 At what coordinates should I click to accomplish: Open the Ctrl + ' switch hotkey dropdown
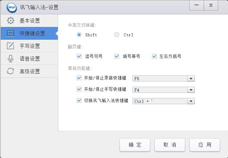pyautogui.click(x=191, y=101)
